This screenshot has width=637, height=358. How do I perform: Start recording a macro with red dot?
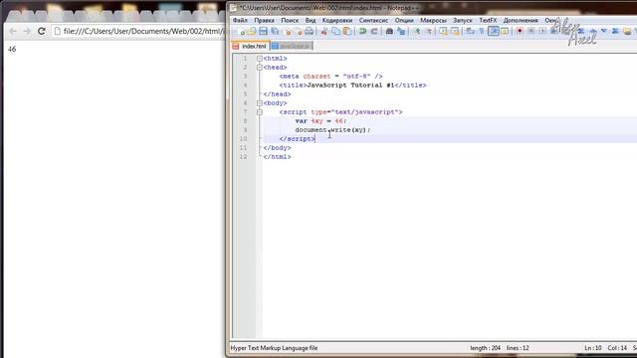520,31
